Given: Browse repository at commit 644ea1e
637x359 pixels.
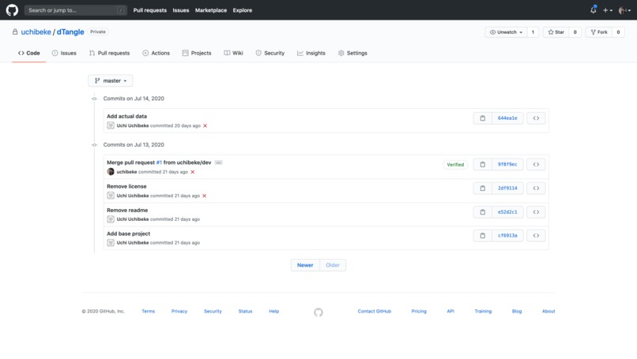Looking at the screenshot, I should pyautogui.click(x=536, y=118).
